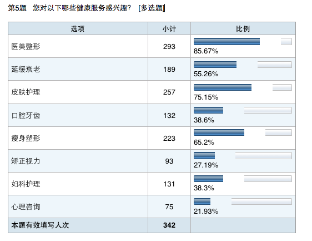Screen dimensions: 312x241
Task: Select the 瘦身塑形 option label
Action: click(x=26, y=138)
